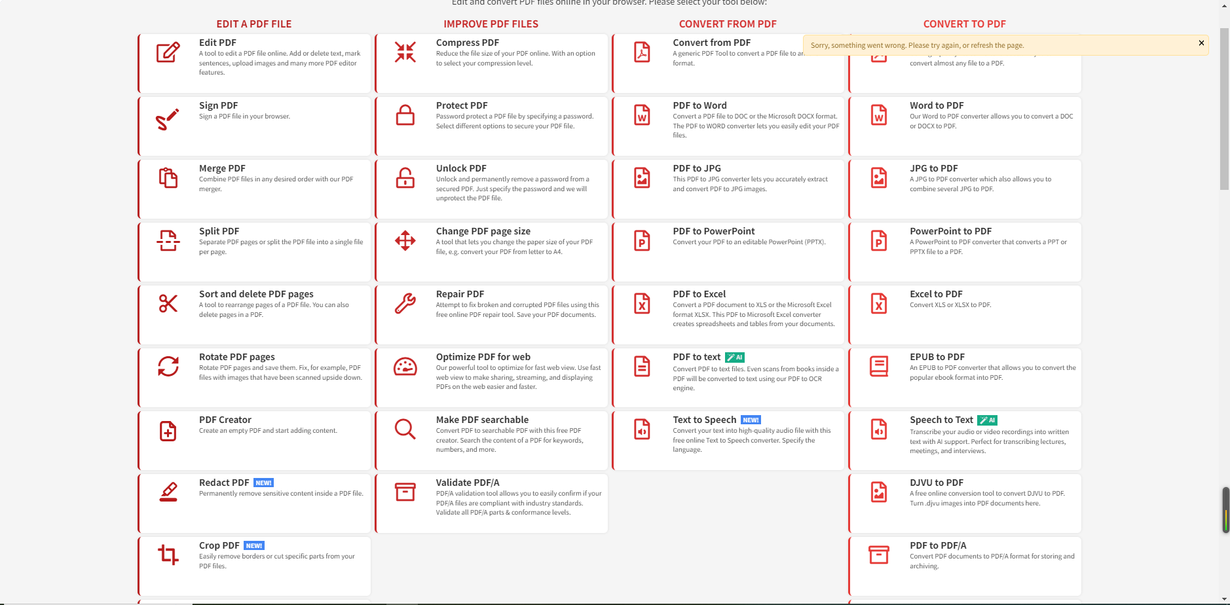Open the PDF to Word converter link
Viewport: 1230px width, 605px height.
(x=699, y=105)
